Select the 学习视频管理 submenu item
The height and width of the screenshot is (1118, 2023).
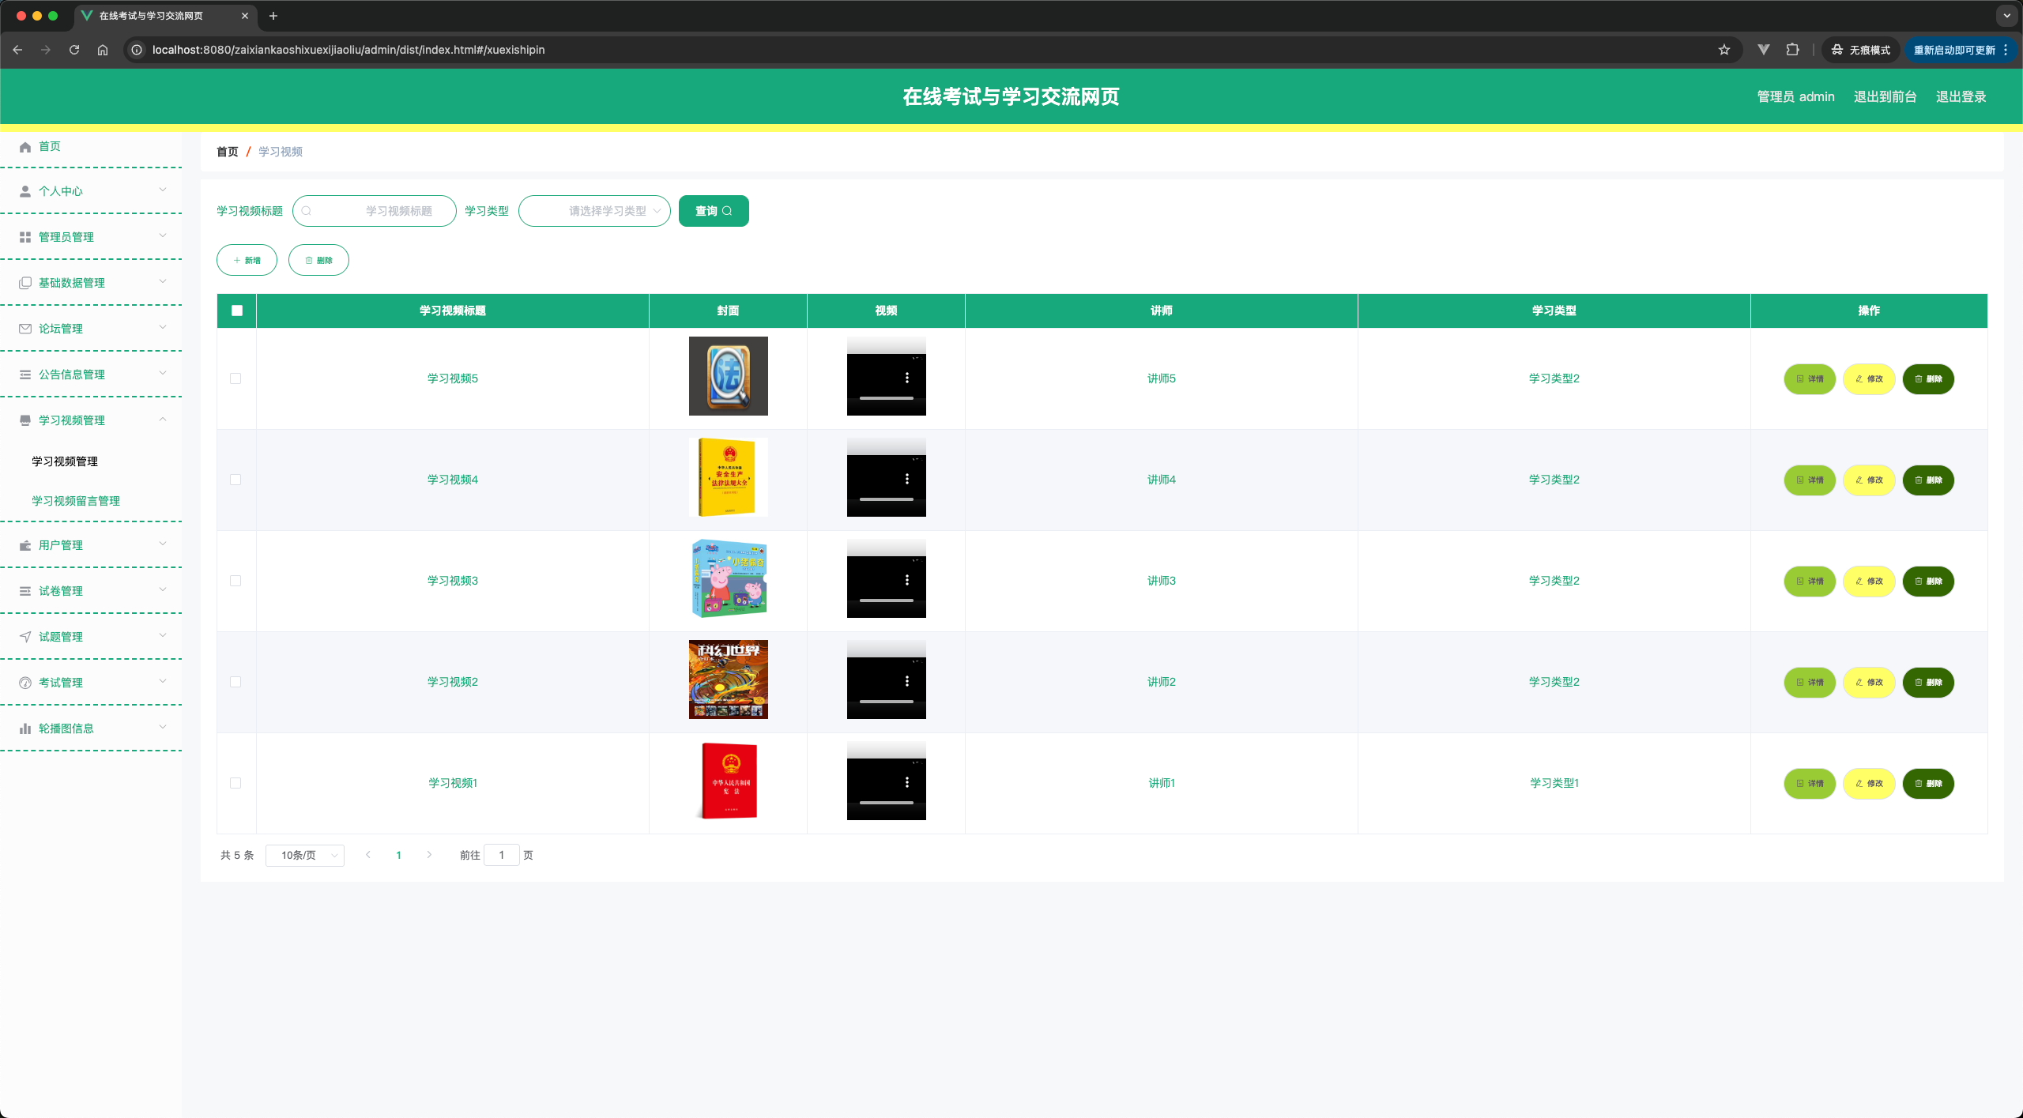coord(65,461)
